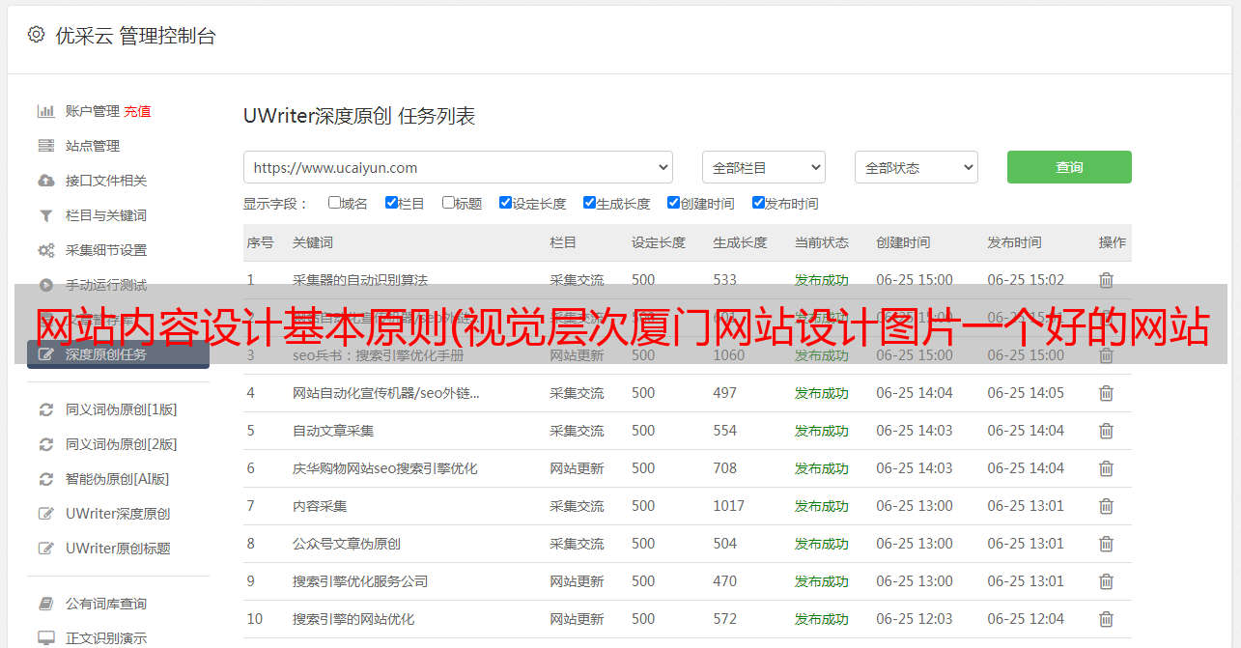Screen dimensions: 1241x648
Task: Click the bar chart icon for 账户管理
Action: point(45,111)
